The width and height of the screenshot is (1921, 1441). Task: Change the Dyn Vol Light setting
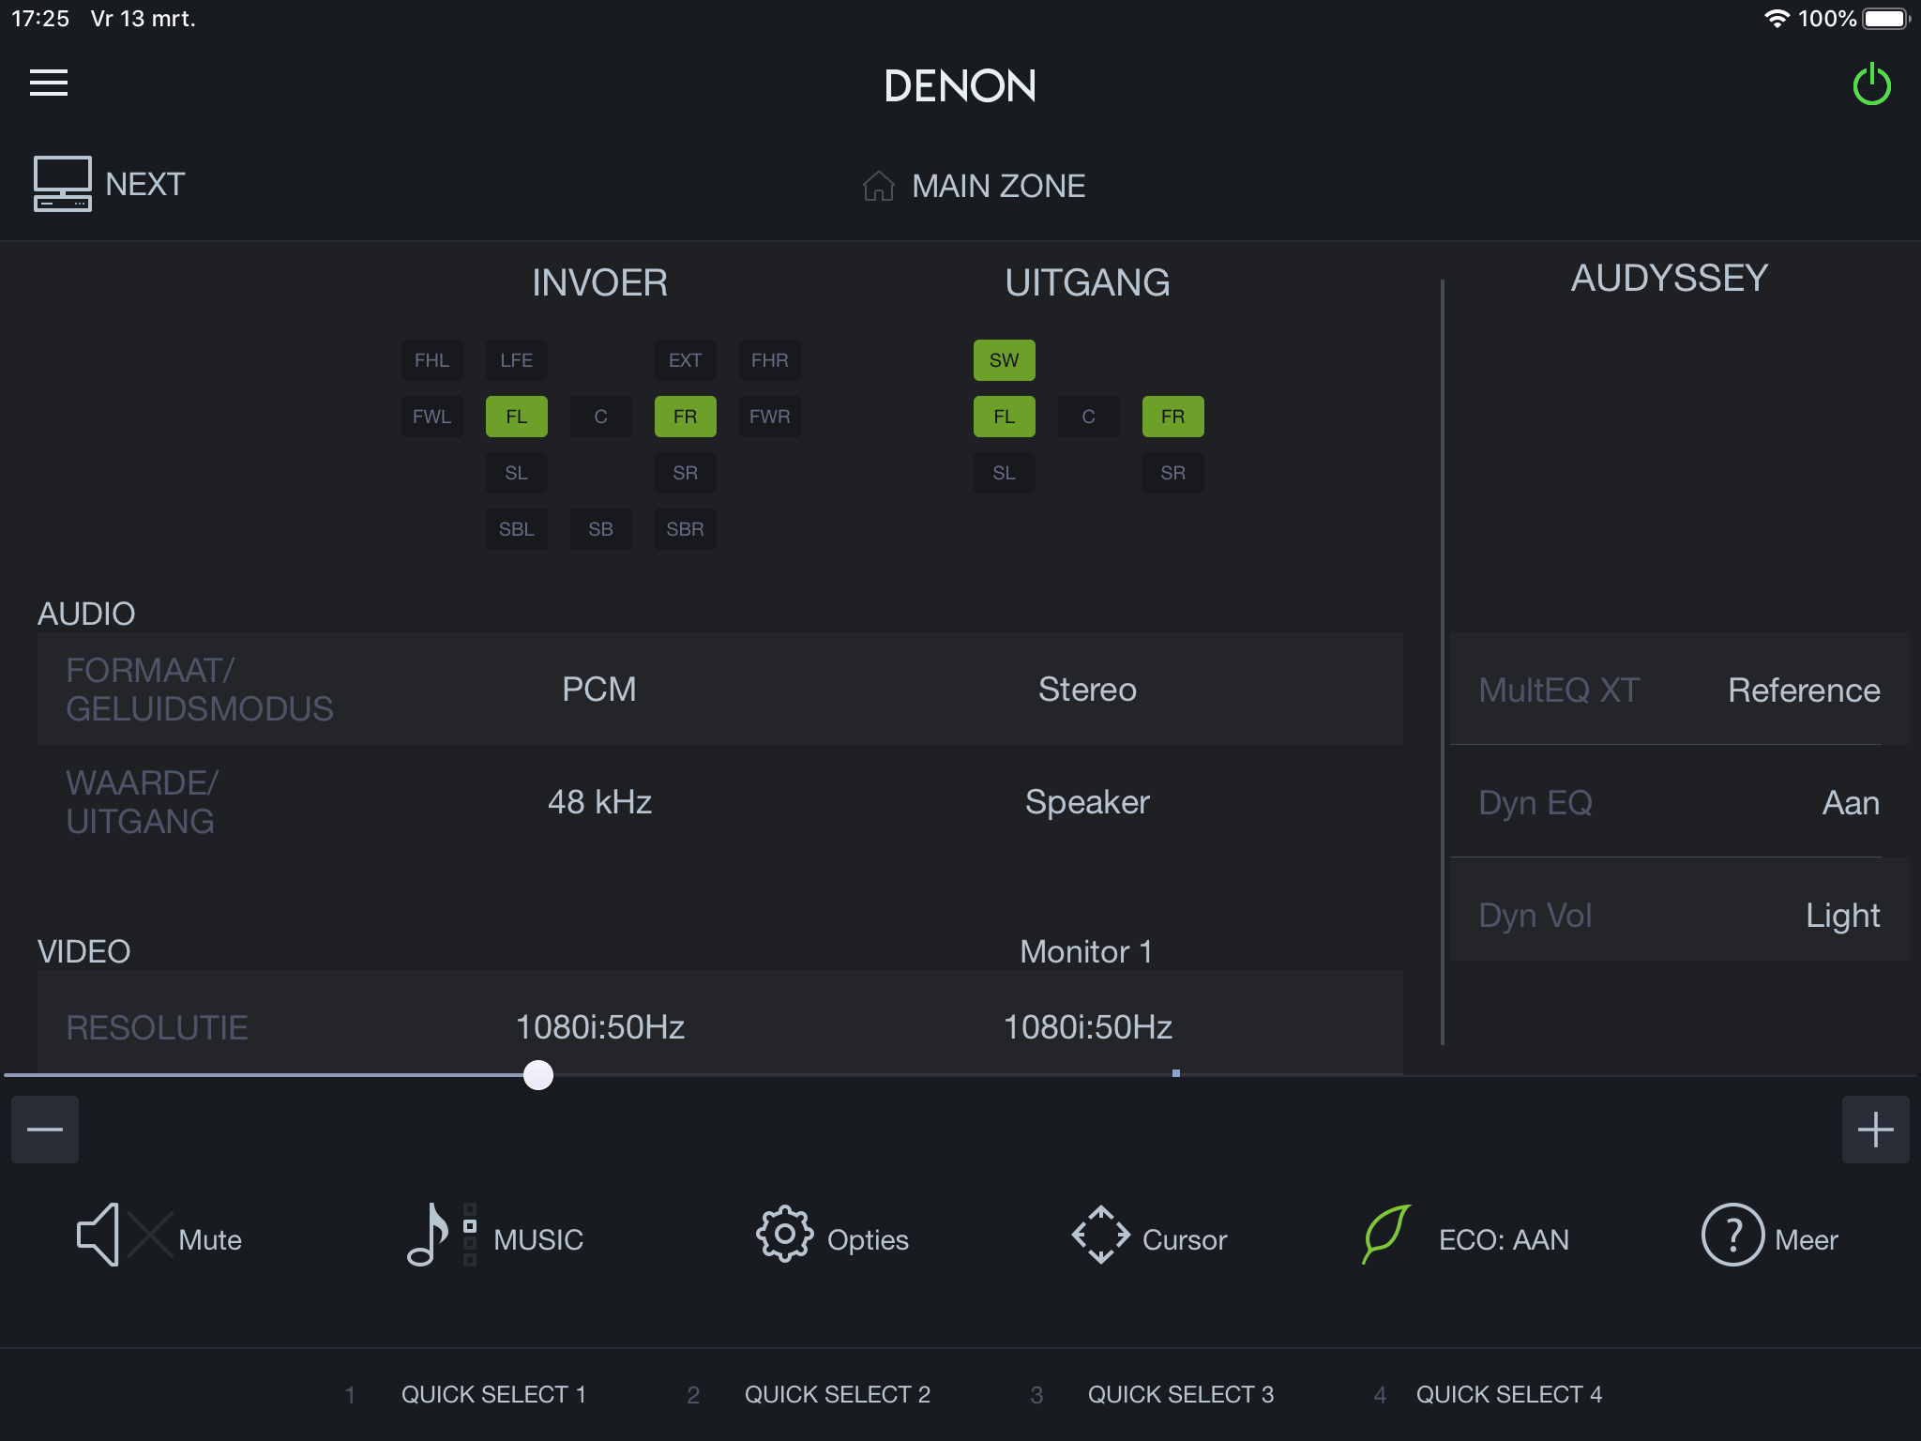pos(1679,915)
